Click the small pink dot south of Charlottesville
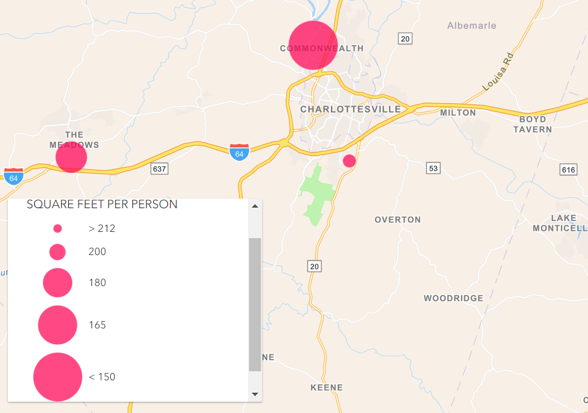Image resolution: width=588 pixels, height=413 pixels. pos(349,161)
